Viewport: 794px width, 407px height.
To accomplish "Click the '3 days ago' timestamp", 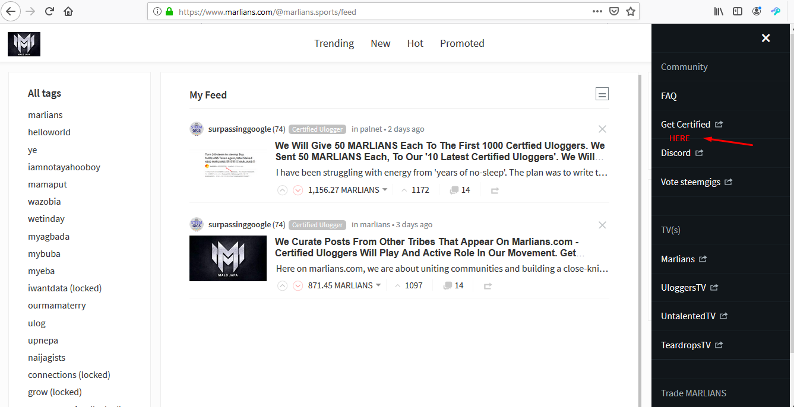I will (x=414, y=225).
